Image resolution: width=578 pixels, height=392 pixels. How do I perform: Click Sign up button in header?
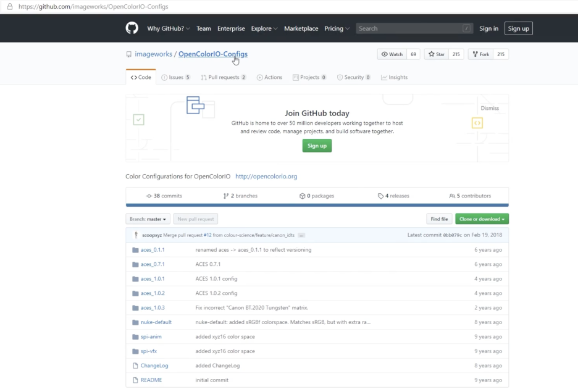[x=518, y=28]
